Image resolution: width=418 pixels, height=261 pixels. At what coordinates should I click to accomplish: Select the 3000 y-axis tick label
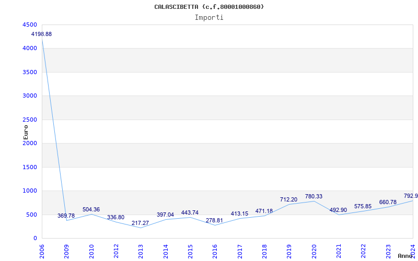click(29, 96)
